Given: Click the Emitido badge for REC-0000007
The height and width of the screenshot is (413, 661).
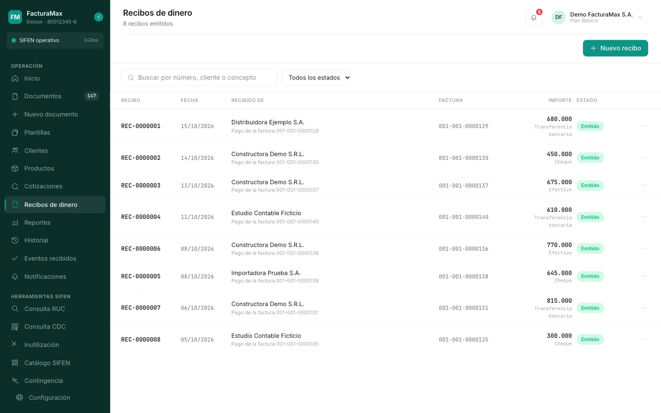Looking at the screenshot, I should coord(590,308).
